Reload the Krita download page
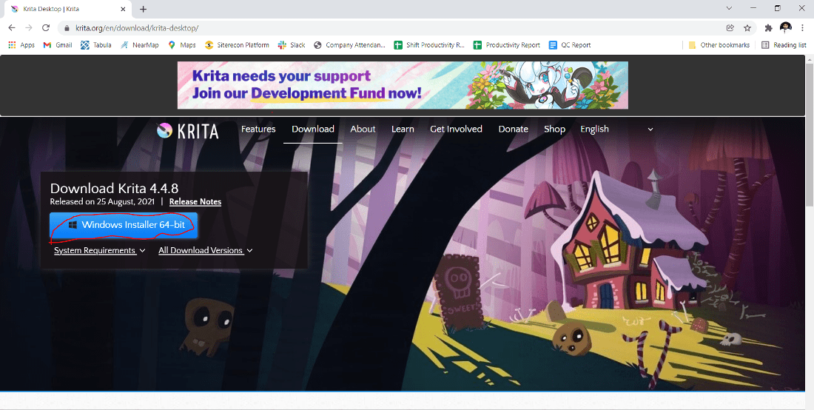The width and height of the screenshot is (814, 410). click(46, 28)
